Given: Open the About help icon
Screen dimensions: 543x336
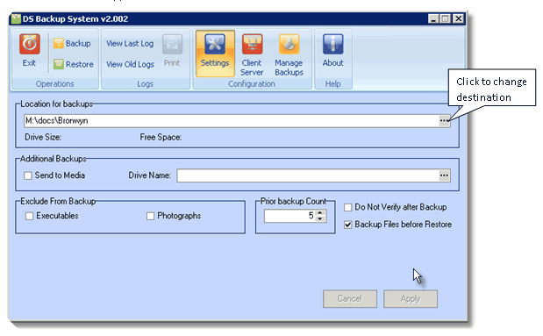Looking at the screenshot, I should (332, 44).
